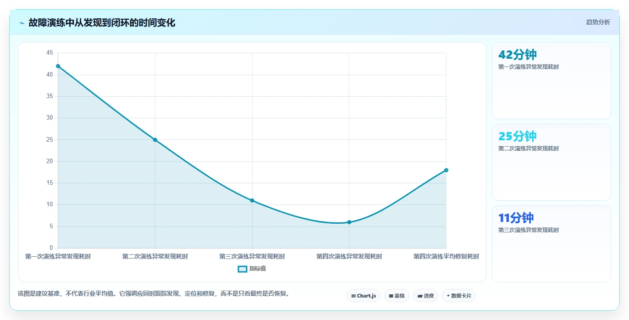The width and height of the screenshot is (629, 320).
Task: Click the 第三次演练异常发现耗时 caption under 11分钟
Action: point(529,230)
